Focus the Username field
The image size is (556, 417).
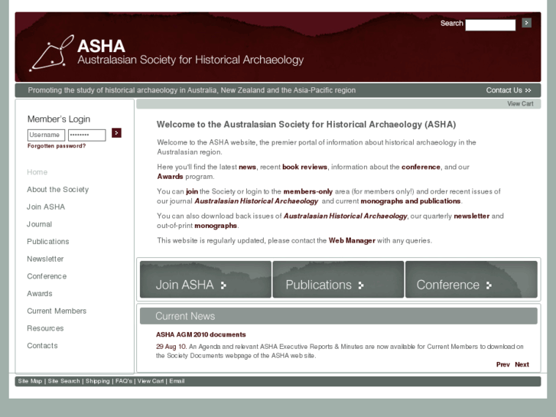coord(46,135)
